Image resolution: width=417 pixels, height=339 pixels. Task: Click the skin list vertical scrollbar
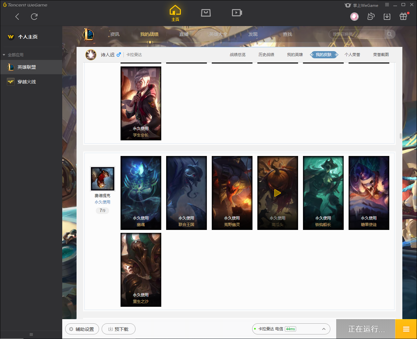click(401, 136)
